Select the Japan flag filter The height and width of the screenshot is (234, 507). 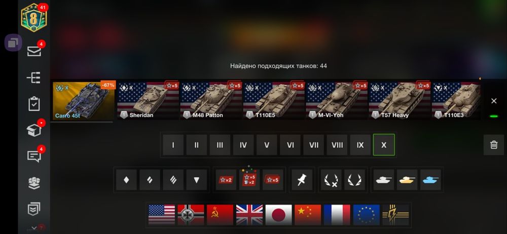click(278, 215)
